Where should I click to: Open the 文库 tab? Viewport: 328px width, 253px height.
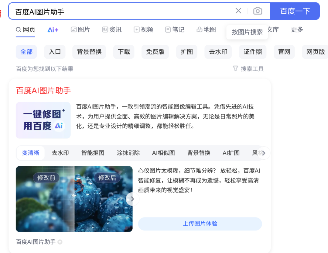(273, 29)
